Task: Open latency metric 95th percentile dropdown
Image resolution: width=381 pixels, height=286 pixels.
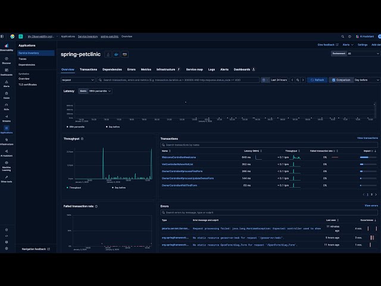Action: 95,91
